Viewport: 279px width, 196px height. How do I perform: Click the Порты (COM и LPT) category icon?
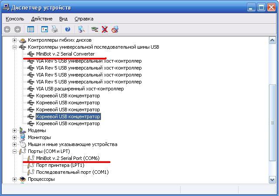coord(23,151)
